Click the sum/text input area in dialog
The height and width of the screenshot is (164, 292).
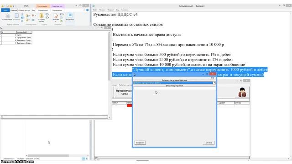coord(174,89)
